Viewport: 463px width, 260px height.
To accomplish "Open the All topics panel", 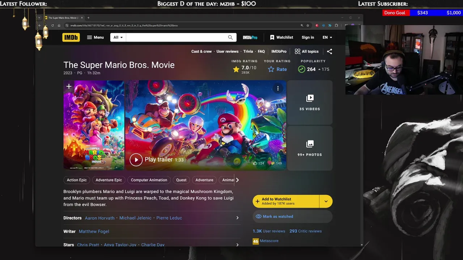I will click(307, 51).
